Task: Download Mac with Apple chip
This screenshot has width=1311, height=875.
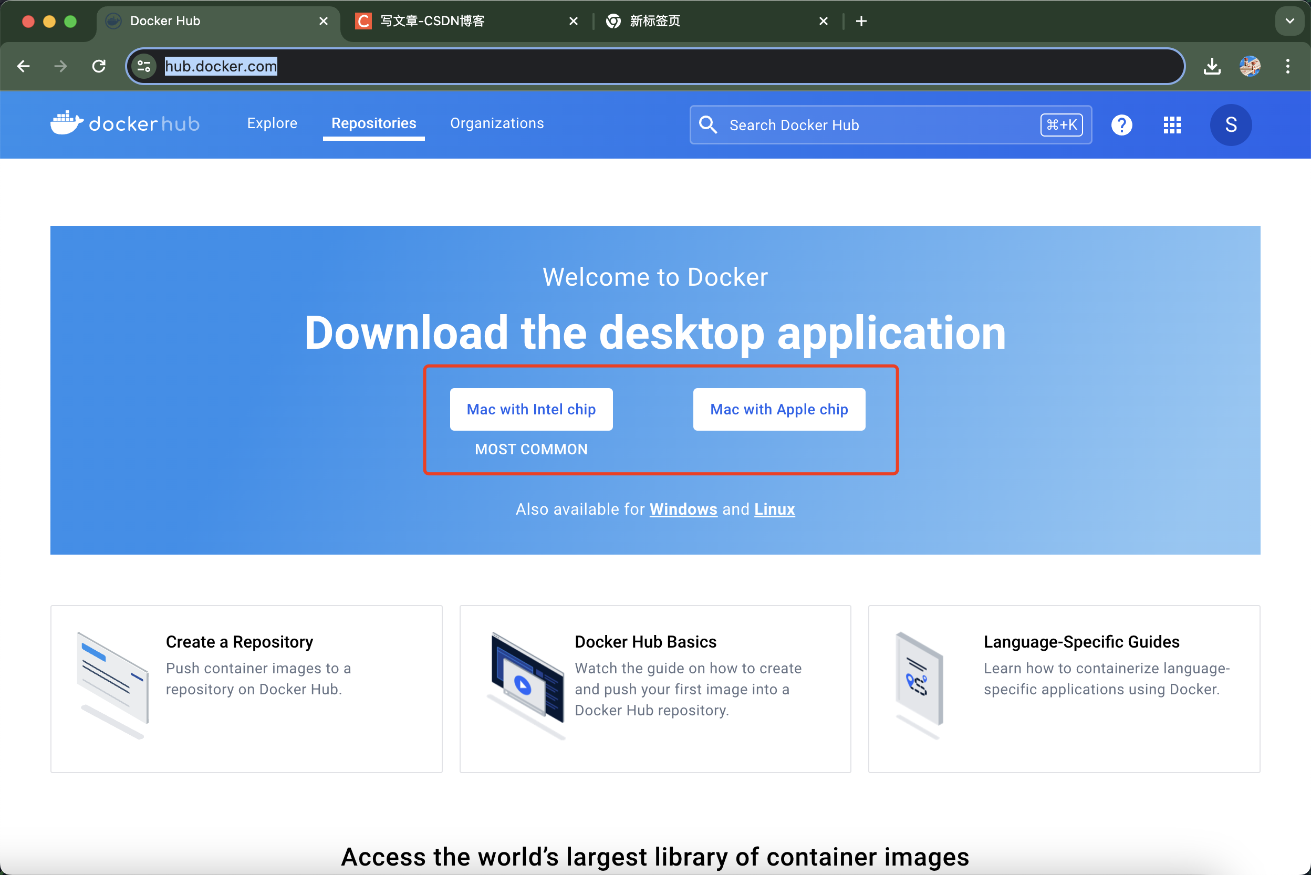Action: pyautogui.click(x=778, y=409)
